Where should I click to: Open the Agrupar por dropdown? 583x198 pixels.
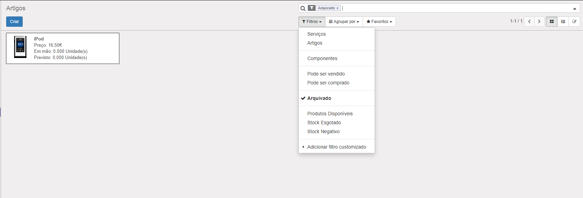coord(344,22)
